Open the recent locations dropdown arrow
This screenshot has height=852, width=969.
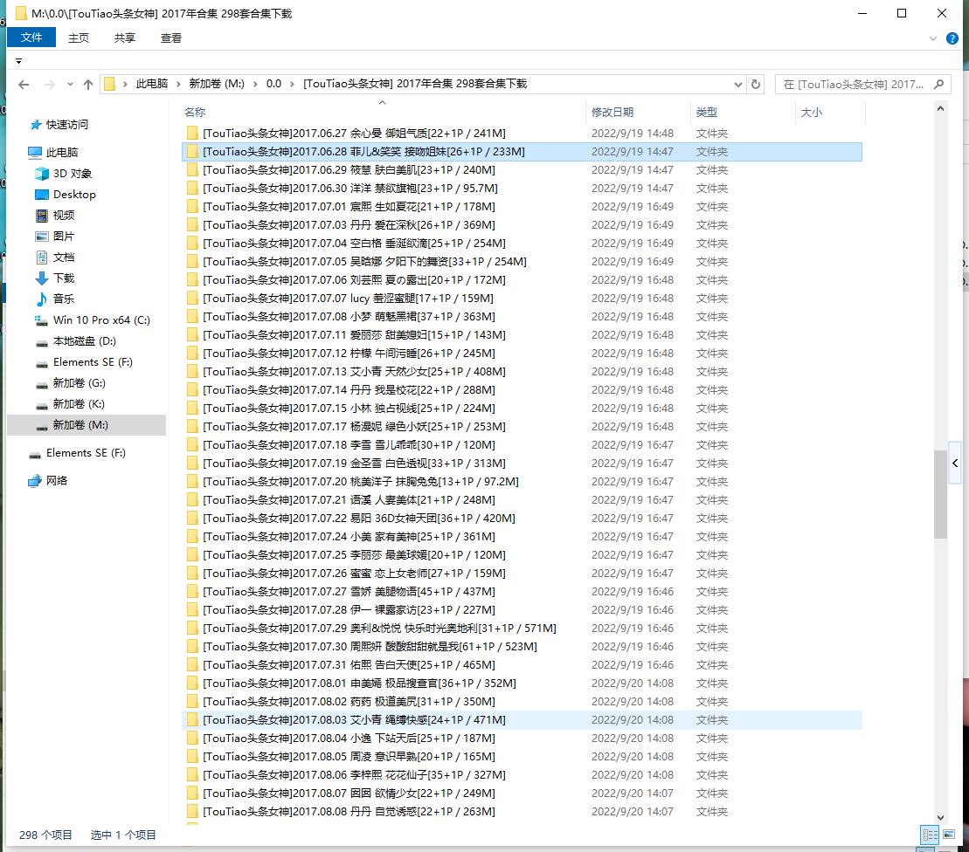70,85
